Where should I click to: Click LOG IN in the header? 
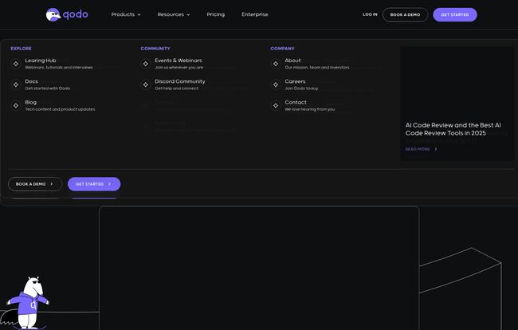pyautogui.click(x=370, y=14)
